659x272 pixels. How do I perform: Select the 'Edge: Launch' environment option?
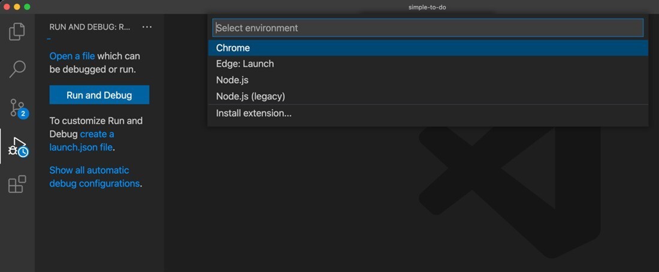[245, 64]
